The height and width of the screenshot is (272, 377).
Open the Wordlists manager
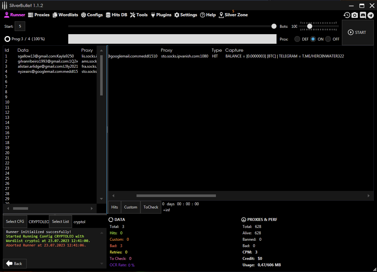(65, 15)
